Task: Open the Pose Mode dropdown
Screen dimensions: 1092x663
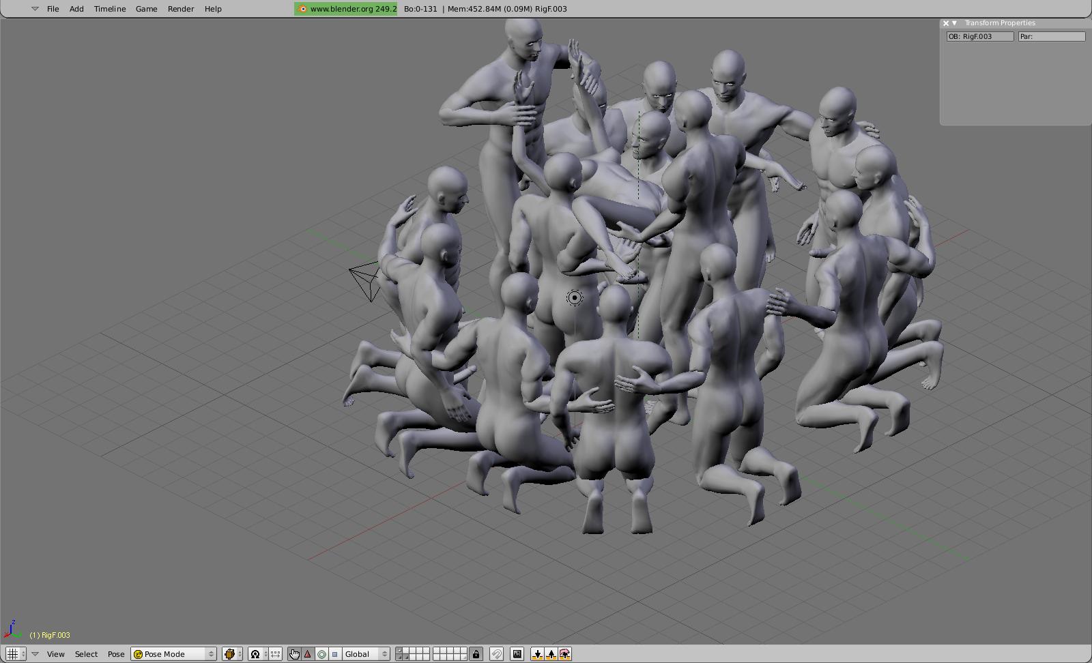Action: (174, 654)
